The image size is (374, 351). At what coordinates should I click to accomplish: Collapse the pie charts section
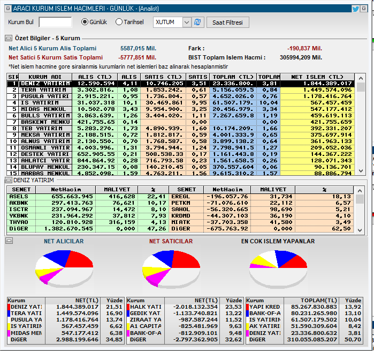pyautogui.click(x=9, y=241)
